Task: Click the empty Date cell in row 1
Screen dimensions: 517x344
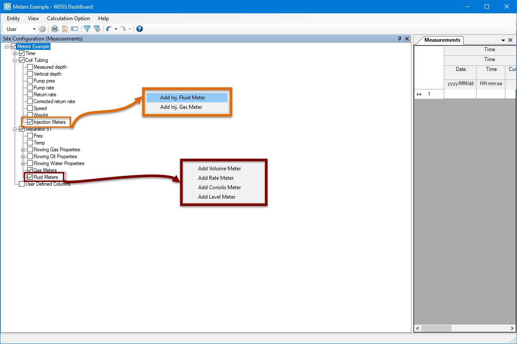Action: coord(460,94)
